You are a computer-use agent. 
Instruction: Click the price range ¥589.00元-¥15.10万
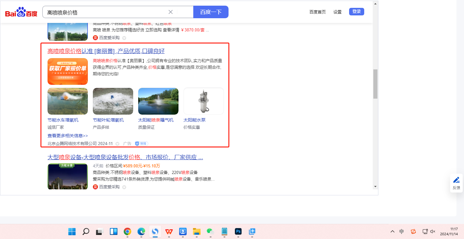[x=142, y=166]
